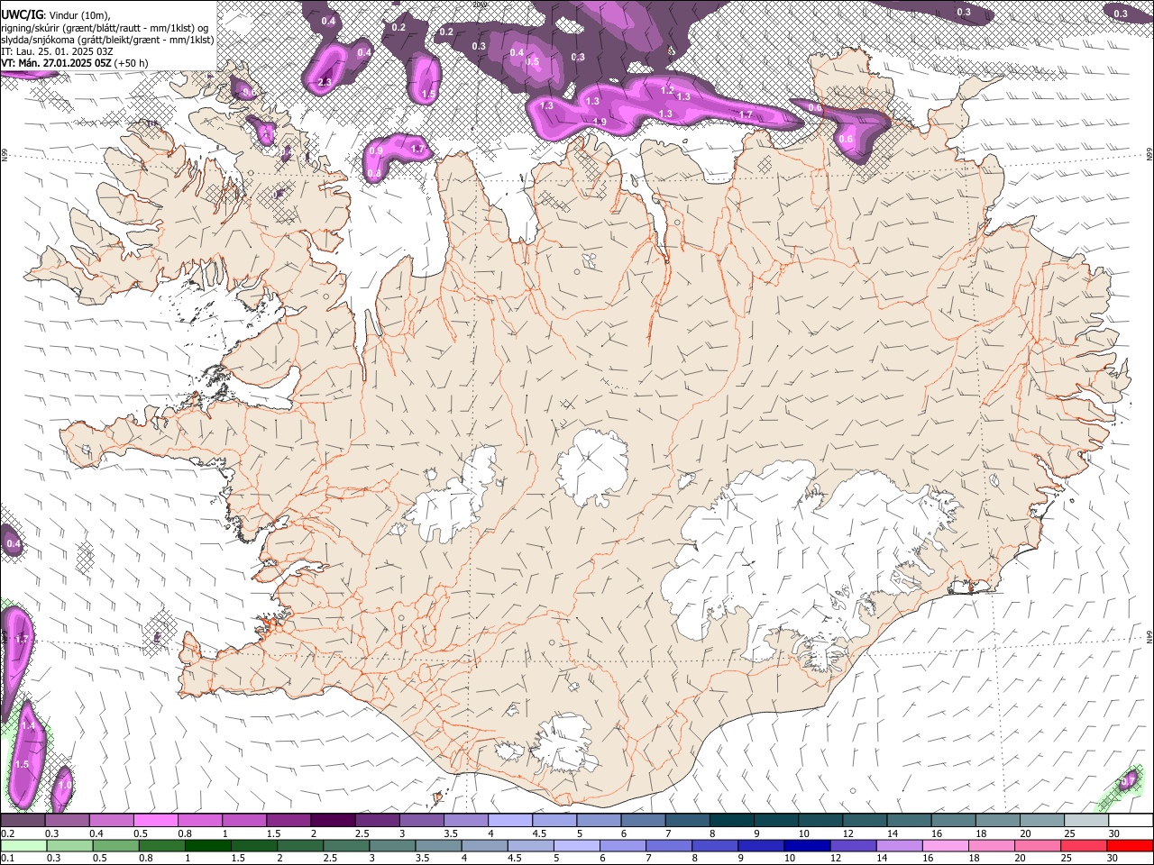This screenshot has width=1154, height=865.
Task: Pick the dark teal swatch starting at 8 in the snow legend
Action: tap(732, 821)
